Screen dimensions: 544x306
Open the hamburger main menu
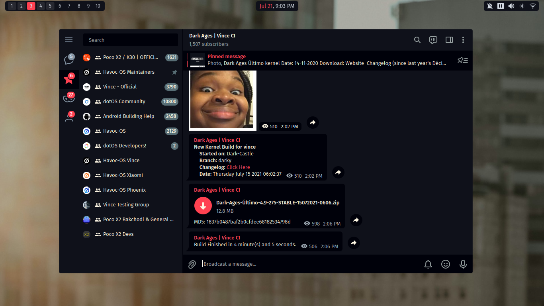69,40
